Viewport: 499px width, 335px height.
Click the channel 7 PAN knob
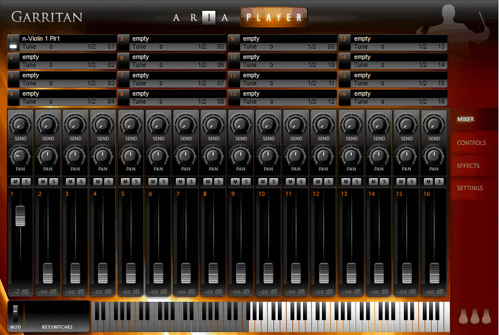tap(186, 156)
